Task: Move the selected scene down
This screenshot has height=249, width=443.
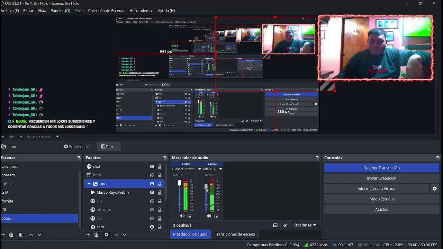Action: [39, 234]
